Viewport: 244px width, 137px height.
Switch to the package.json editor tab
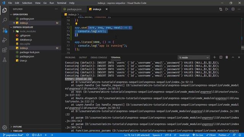74,9
